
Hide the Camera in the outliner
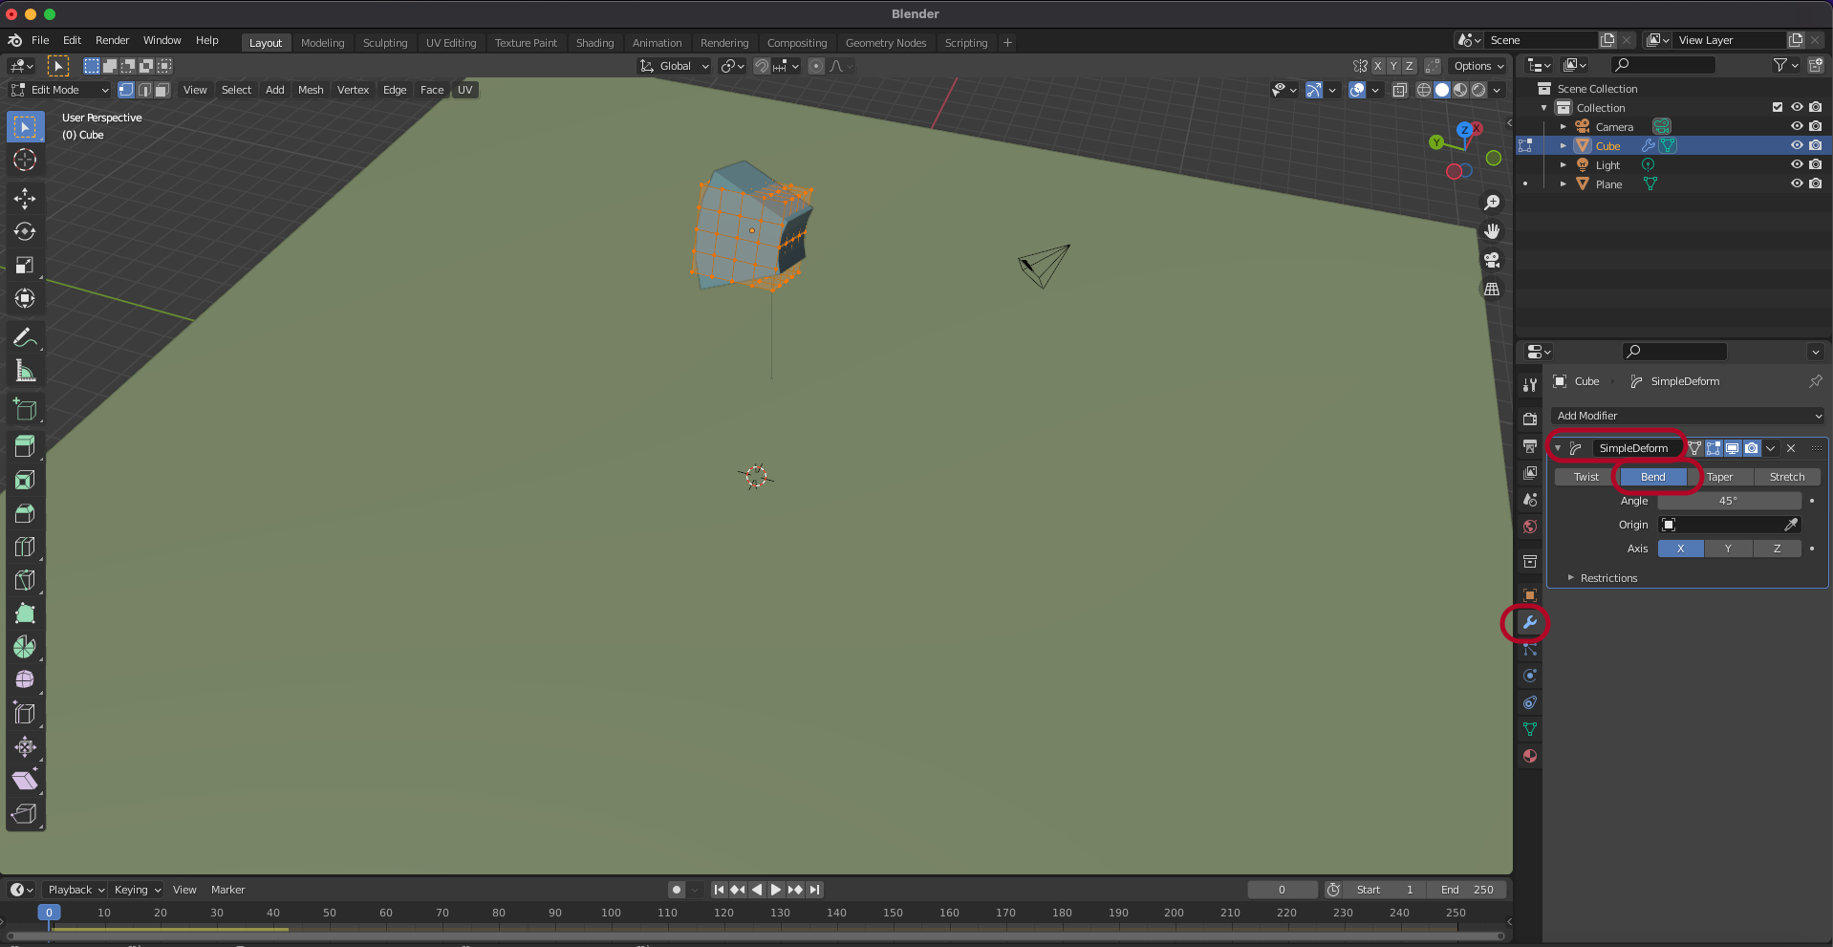(1797, 126)
